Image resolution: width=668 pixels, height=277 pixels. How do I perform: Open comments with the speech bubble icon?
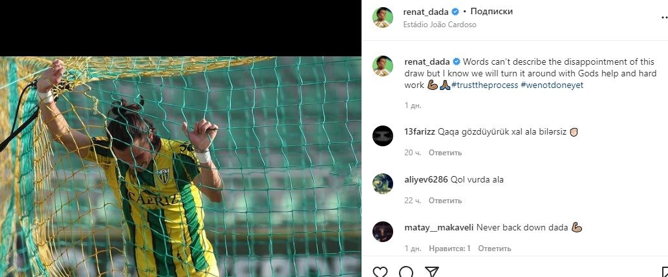tap(406, 272)
